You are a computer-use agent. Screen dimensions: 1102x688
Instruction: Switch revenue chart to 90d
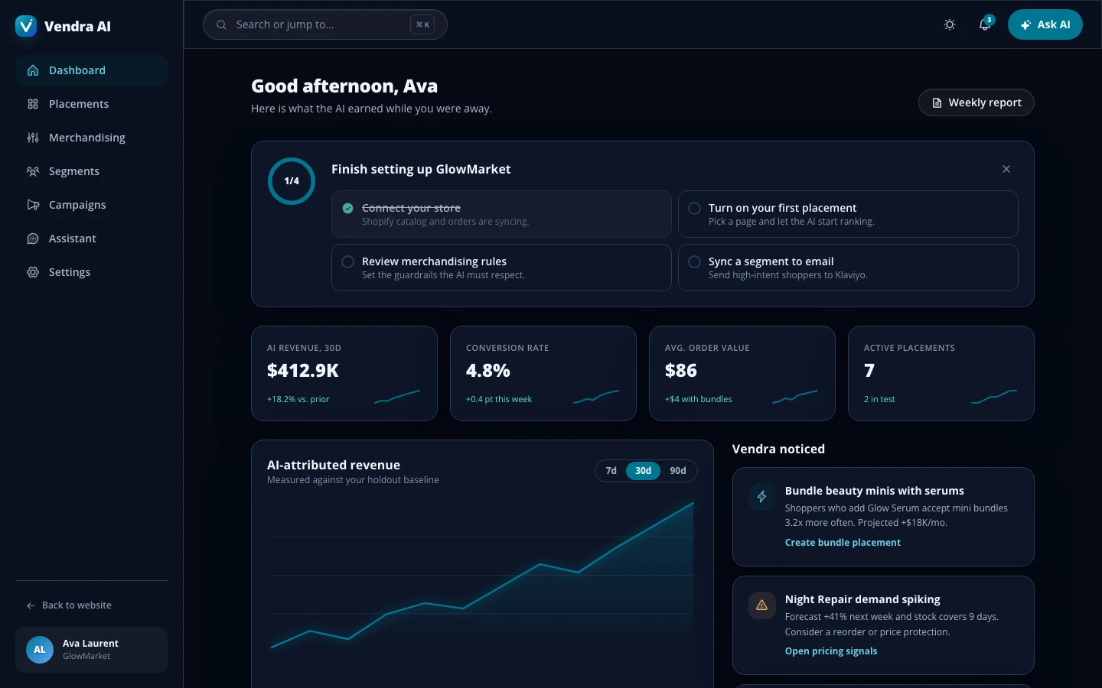pos(678,471)
